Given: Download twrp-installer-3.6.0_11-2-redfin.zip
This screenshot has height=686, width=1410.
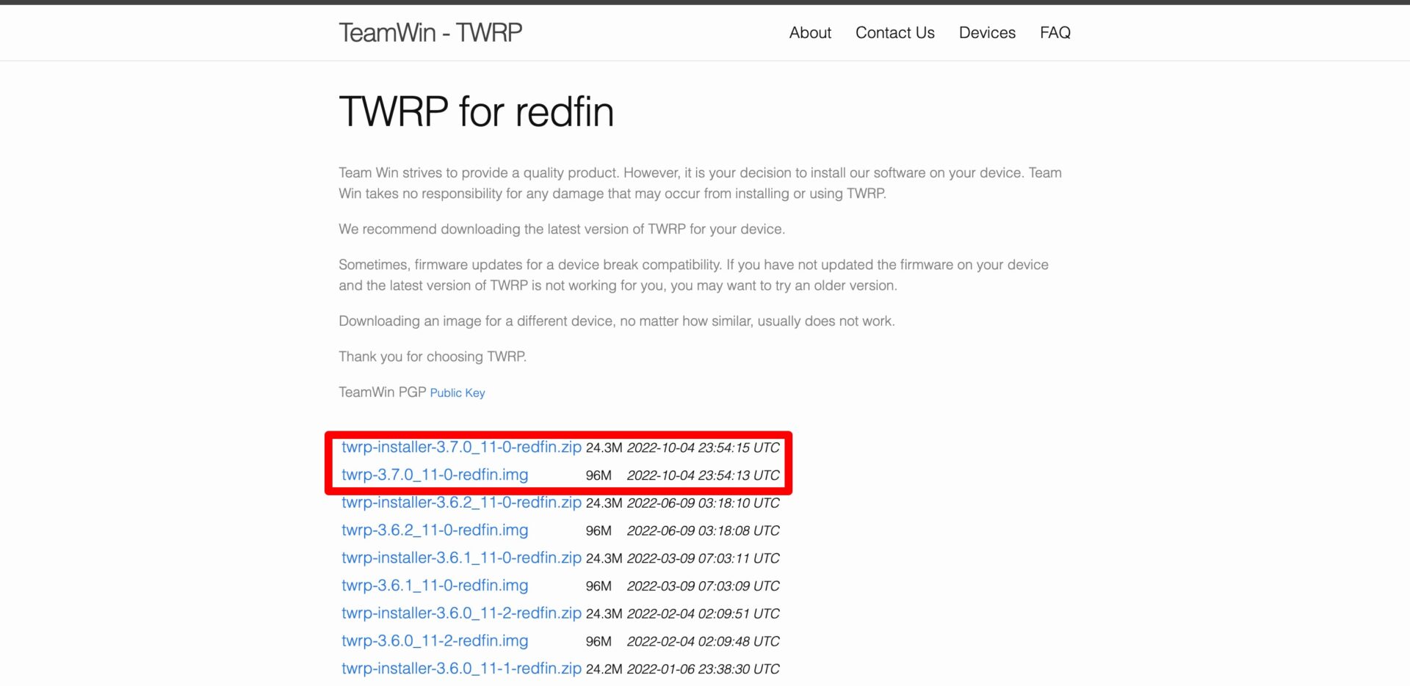Looking at the screenshot, I should click(x=460, y=613).
